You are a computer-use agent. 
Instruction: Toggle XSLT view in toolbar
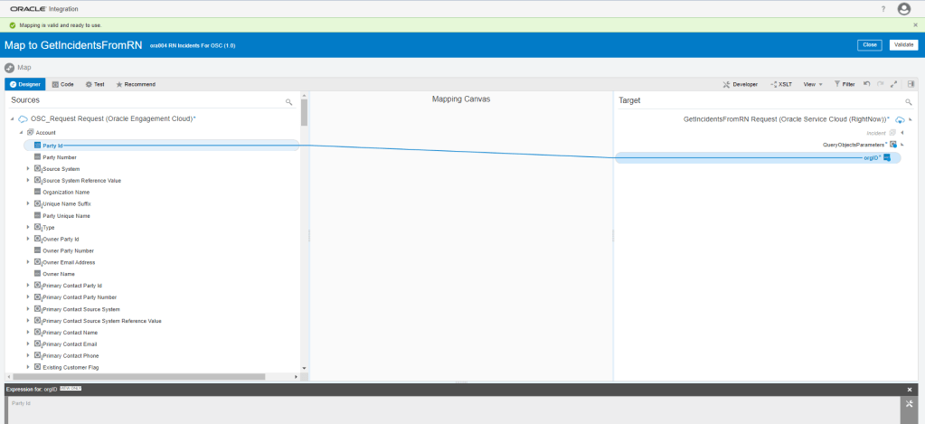(x=781, y=84)
